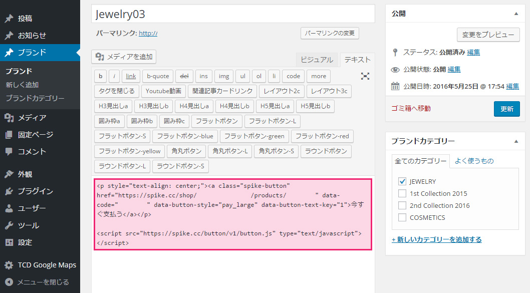Screen dimensions: 530x293
Task: Collapse the ブランドカテゴリー panel
Action: [x=516, y=141]
